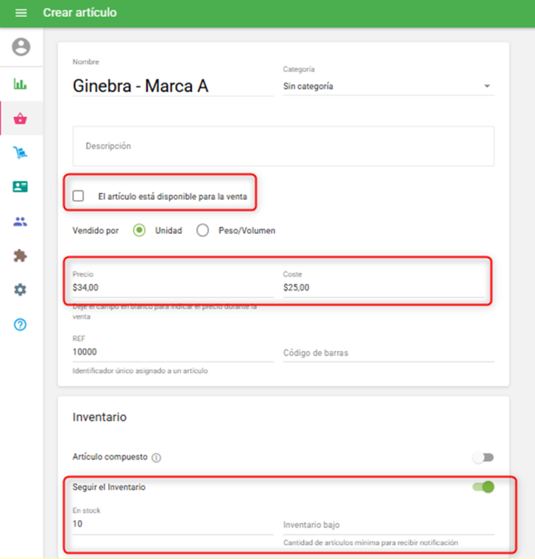Open the reports bar chart icon
The height and width of the screenshot is (559, 535).
click(x=21, y=83)
